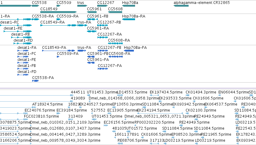
Task: Click protein desat1-PB label
Action: pos(26,66)
